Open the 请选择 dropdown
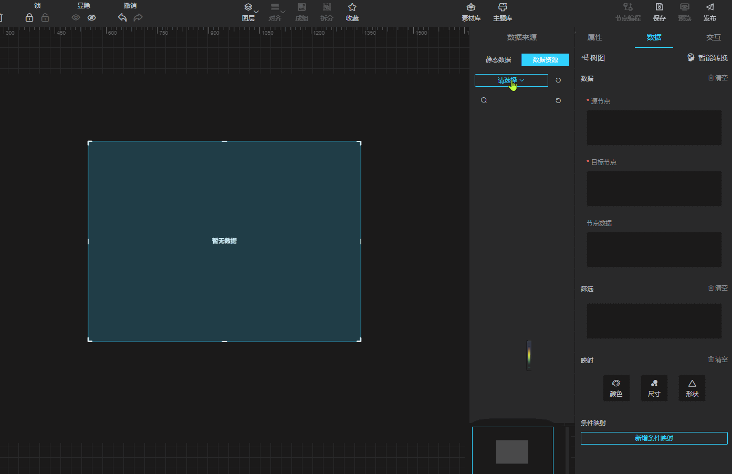The height and width of the screenshot is (474, 732). point(511,80)
